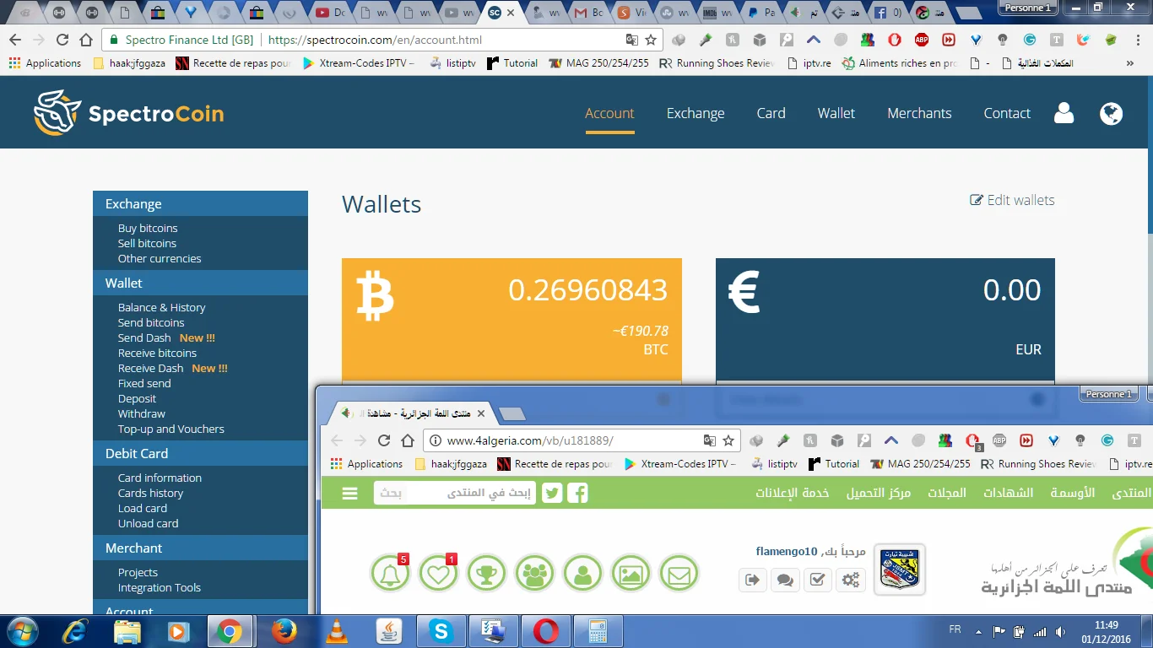Open the user profile icon in SpectroCoin header

coord(1064,113)
